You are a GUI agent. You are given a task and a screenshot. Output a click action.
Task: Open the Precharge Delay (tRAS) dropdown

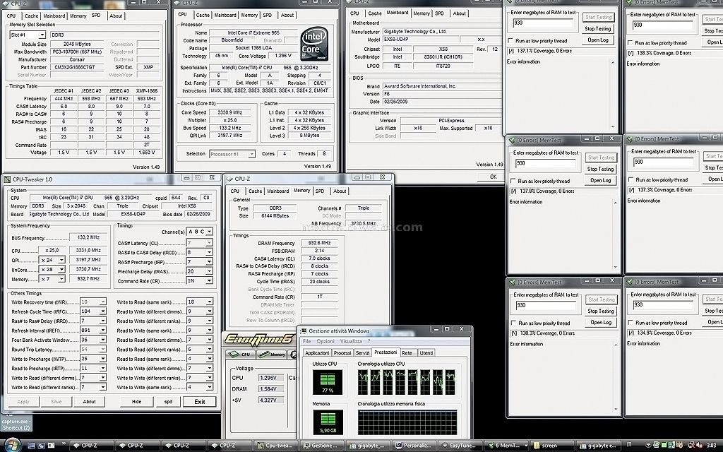coord(209,271)
